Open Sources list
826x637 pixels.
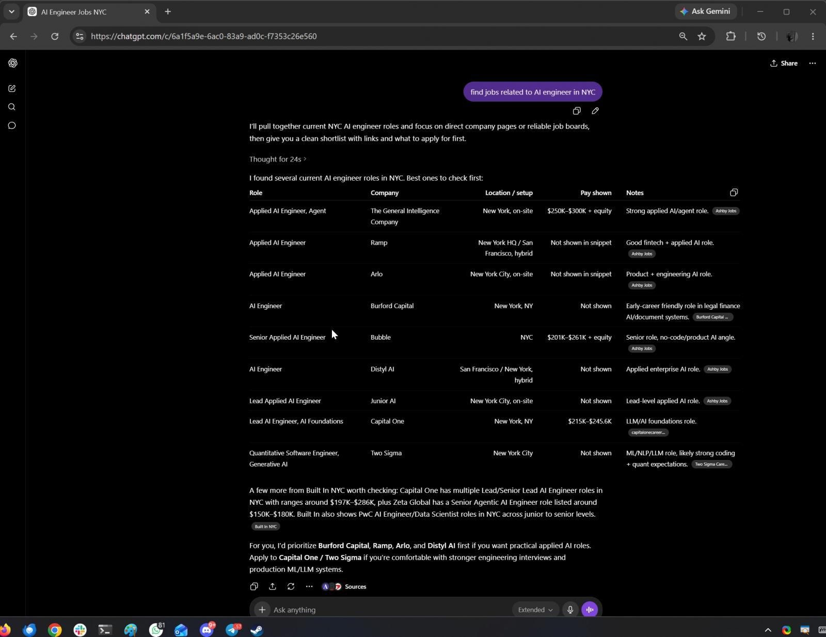344,586
